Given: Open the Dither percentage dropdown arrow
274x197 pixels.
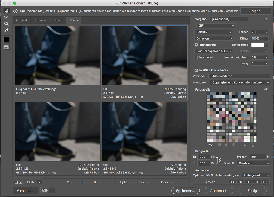Looking at the screenshot, I should (x=266, y=39).
